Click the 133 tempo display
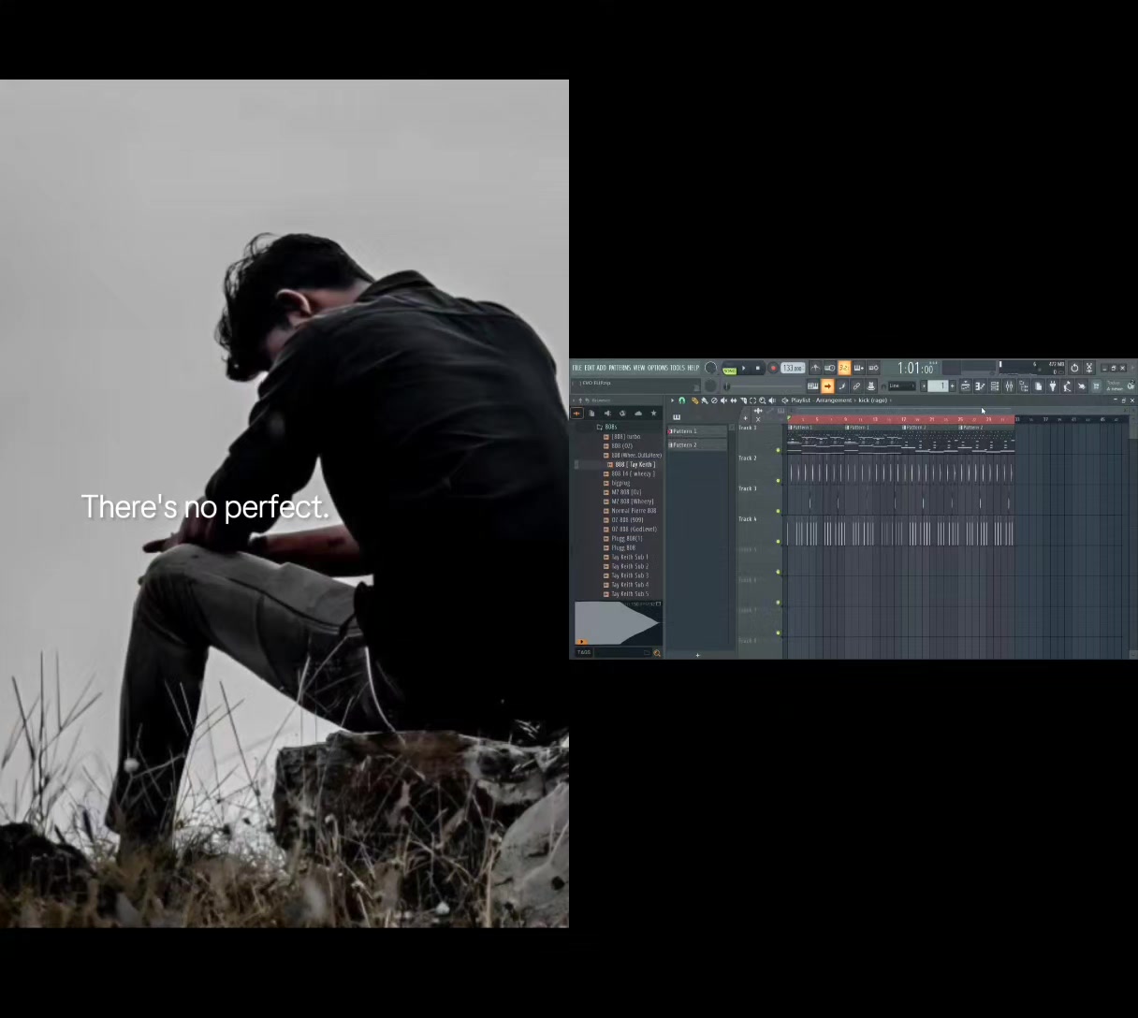This screenshot has width=1138, height=1018. tap(793, 368)
